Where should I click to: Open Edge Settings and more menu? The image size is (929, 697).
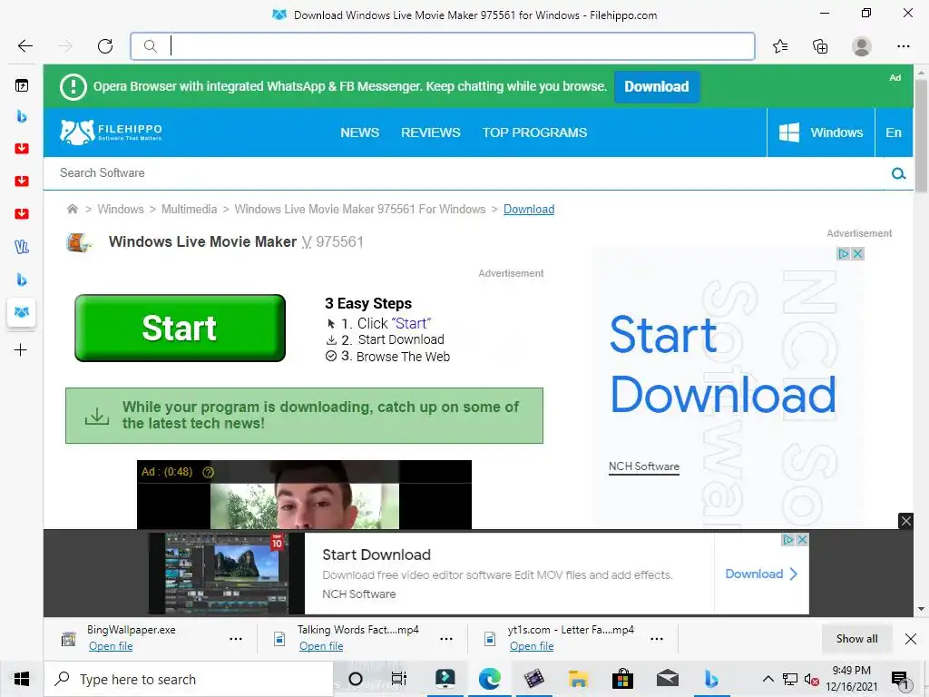(904, 45)
